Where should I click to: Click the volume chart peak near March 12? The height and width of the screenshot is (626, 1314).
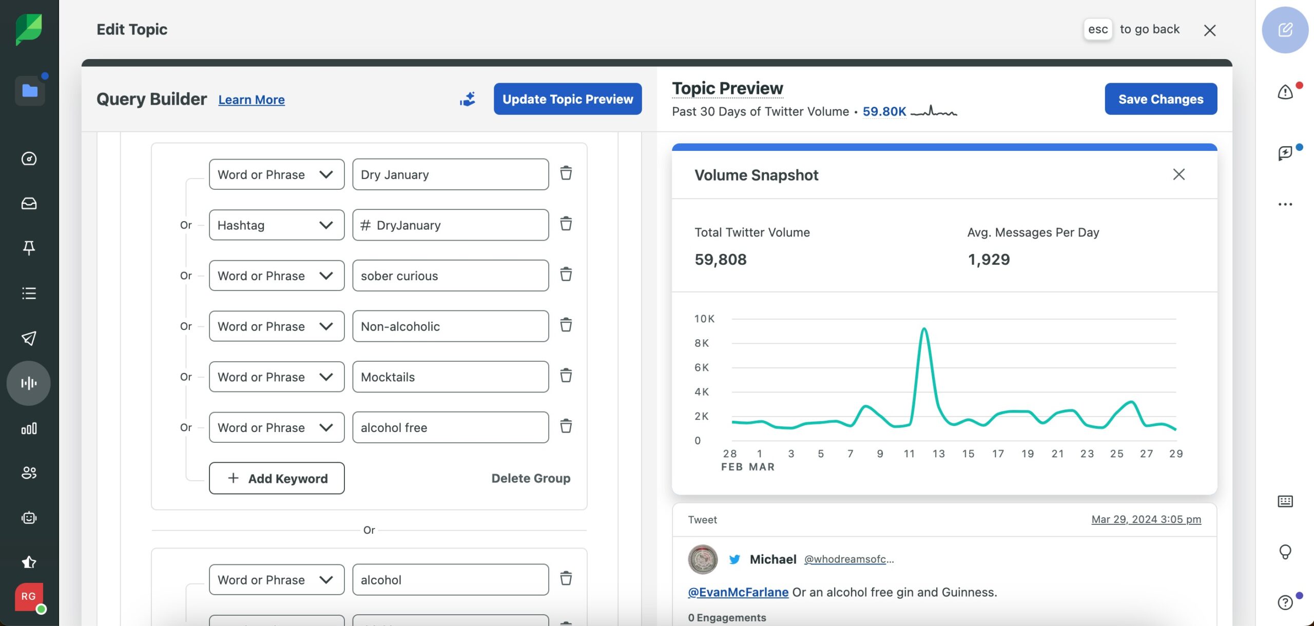[924, 329]
